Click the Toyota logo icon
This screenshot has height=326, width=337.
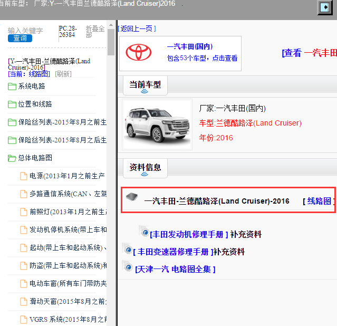pyautogui.click(x=138, y=52)
